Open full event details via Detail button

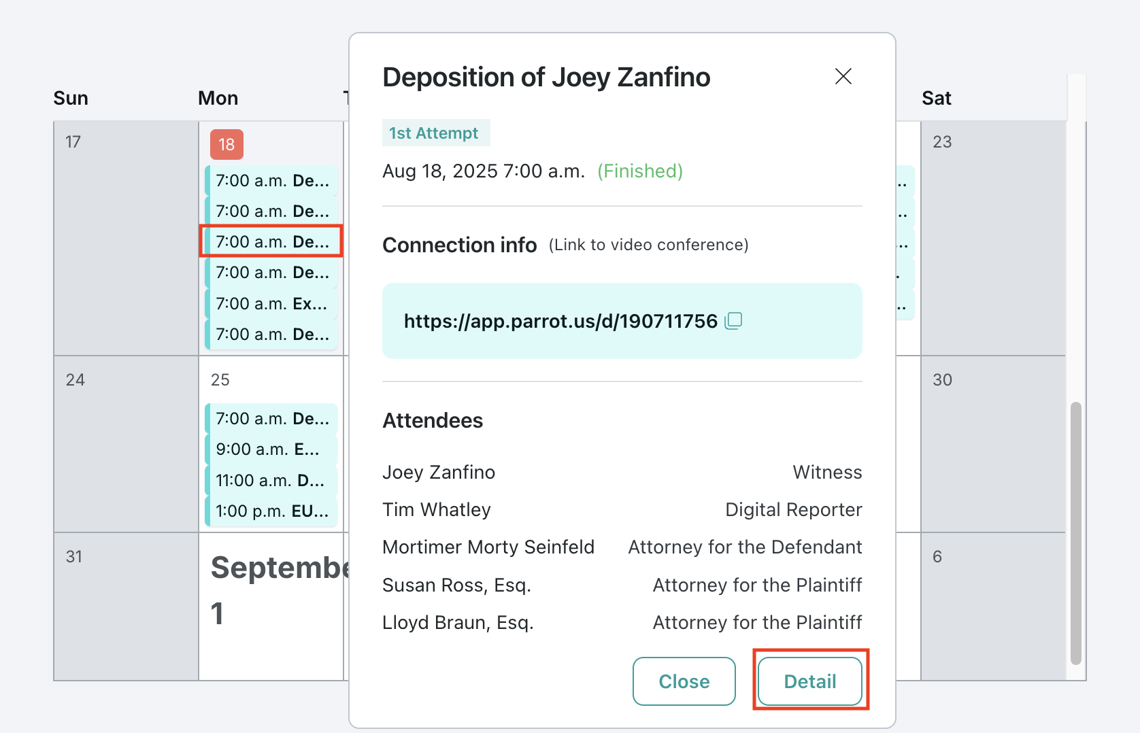pyautogui.click(x=809, y=681)
